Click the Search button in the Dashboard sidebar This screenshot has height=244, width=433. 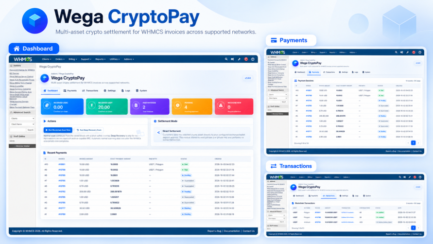tap(31, 130)
